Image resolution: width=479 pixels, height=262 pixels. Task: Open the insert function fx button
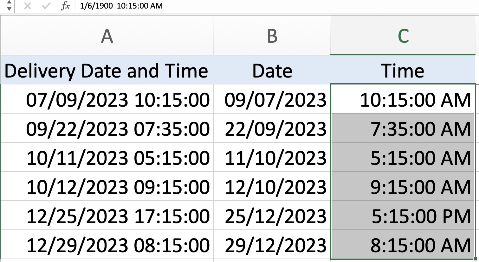pos(65,6)
